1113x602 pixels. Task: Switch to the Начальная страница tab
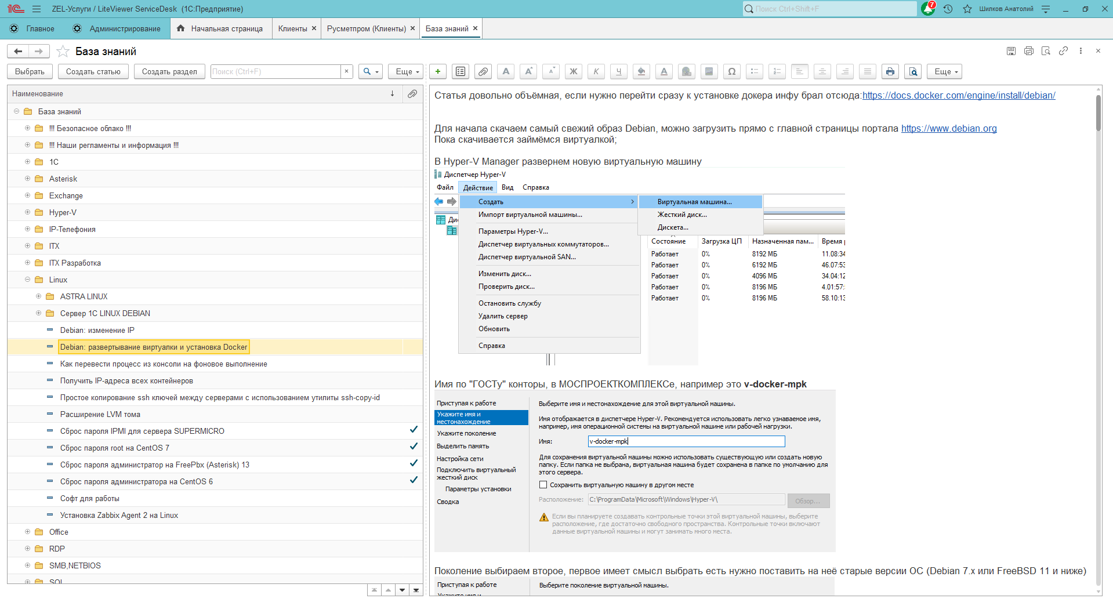[x=220, y=28]
